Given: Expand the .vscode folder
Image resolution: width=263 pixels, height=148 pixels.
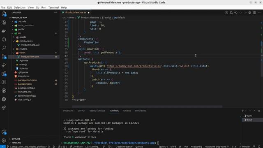Looking at the screenshot, I should pos(12,21).
